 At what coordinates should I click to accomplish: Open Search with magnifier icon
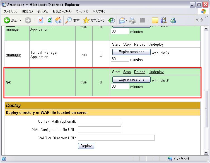coord(68,20)
